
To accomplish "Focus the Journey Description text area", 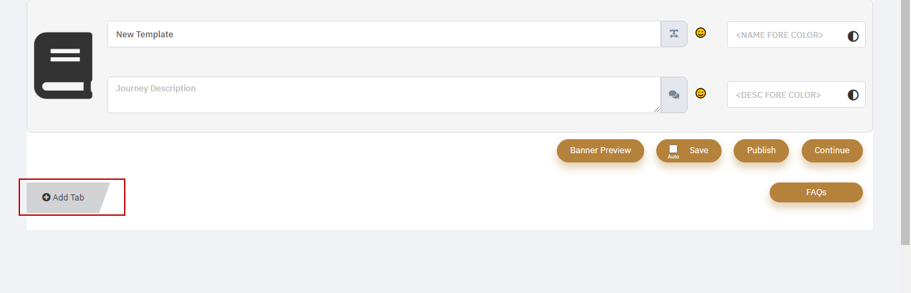I will click(384, 95).
